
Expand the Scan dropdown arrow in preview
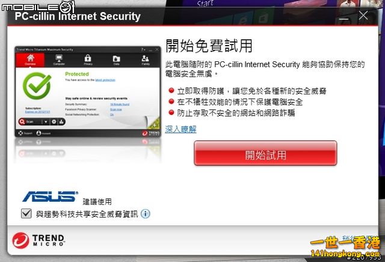[46, 121]
